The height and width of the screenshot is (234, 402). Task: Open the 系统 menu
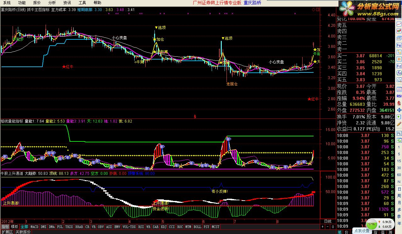coord(7,3)
